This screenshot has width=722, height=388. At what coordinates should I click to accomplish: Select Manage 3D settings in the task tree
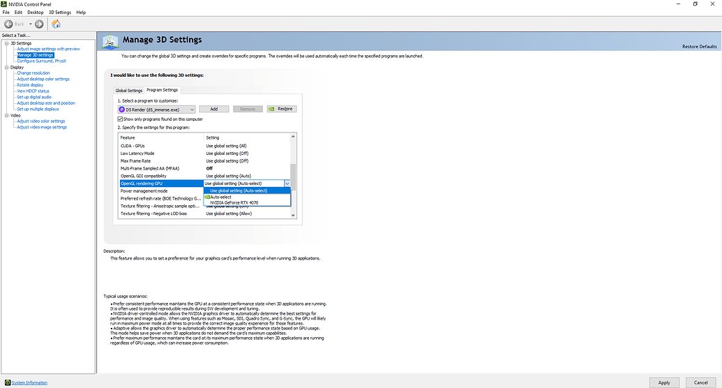(36, 55)
